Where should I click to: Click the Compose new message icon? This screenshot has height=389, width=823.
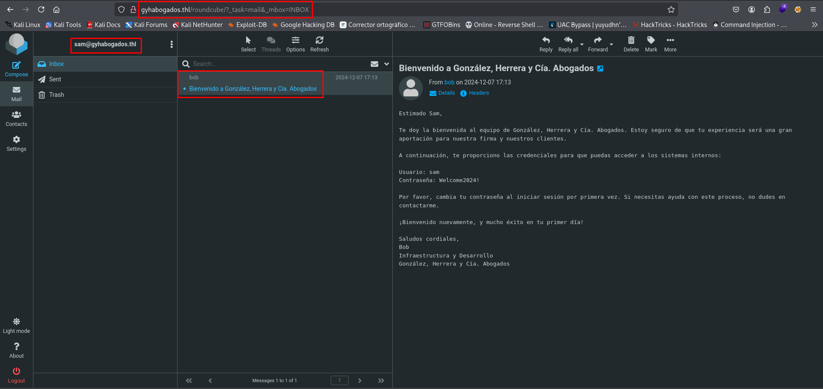tap(16, 69)
